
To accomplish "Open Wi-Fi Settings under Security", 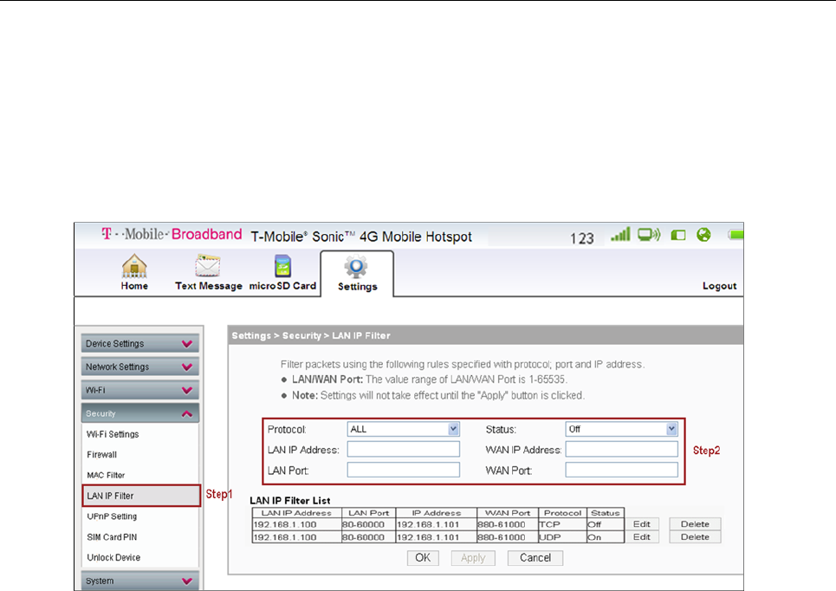I will pos(113,434).
